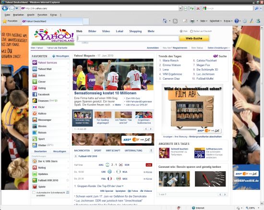Click inside the Yahoo search input field
The width and height of the screenshot is (264, 210).
click(x=128, y=38)
